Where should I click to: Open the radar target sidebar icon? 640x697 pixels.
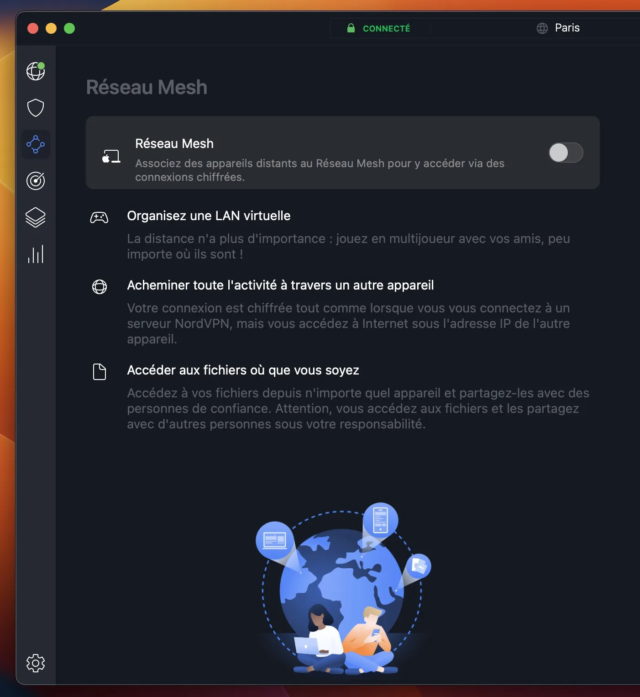(x=36, y=181)
